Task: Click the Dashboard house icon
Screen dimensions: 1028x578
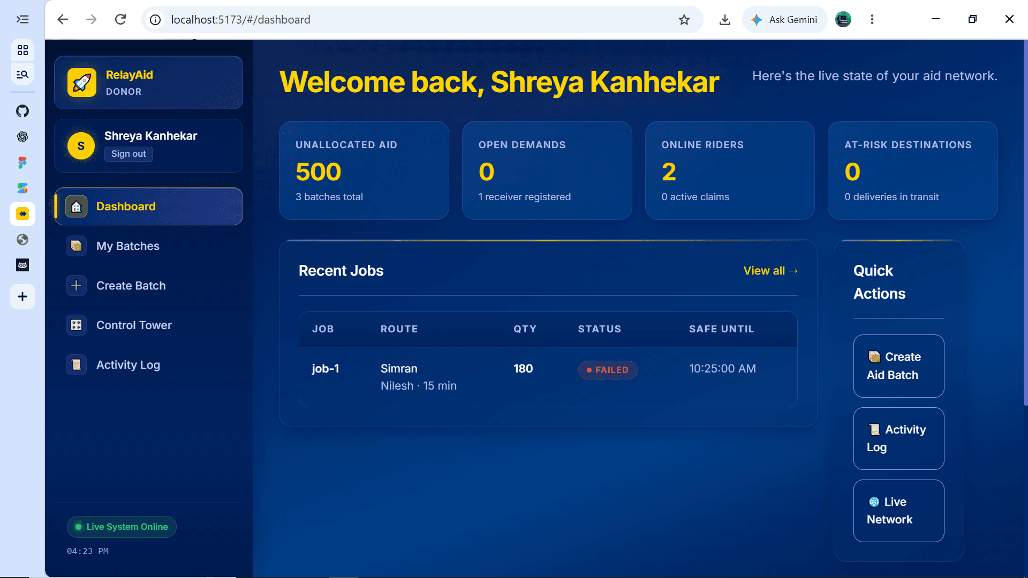Action: 76,207
